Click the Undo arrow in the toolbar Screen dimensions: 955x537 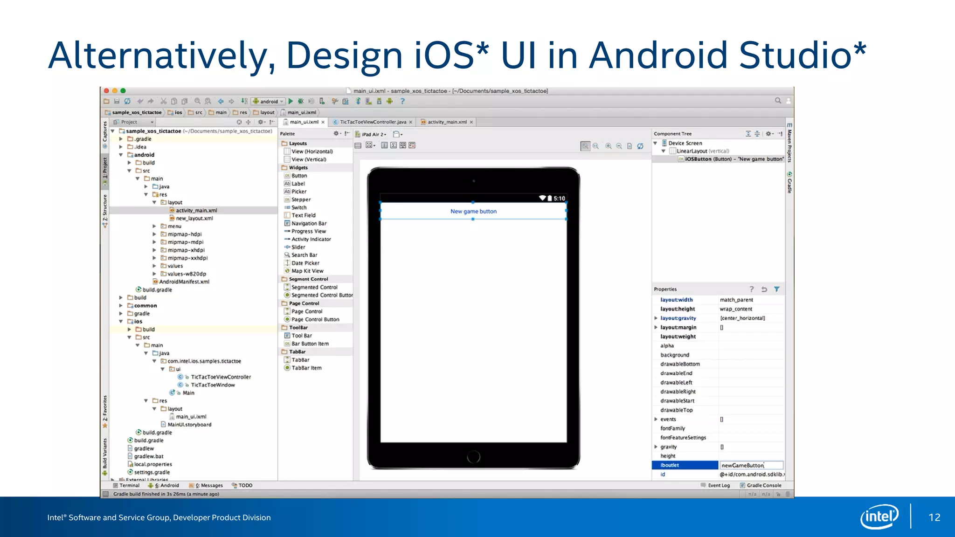point(140,101)
